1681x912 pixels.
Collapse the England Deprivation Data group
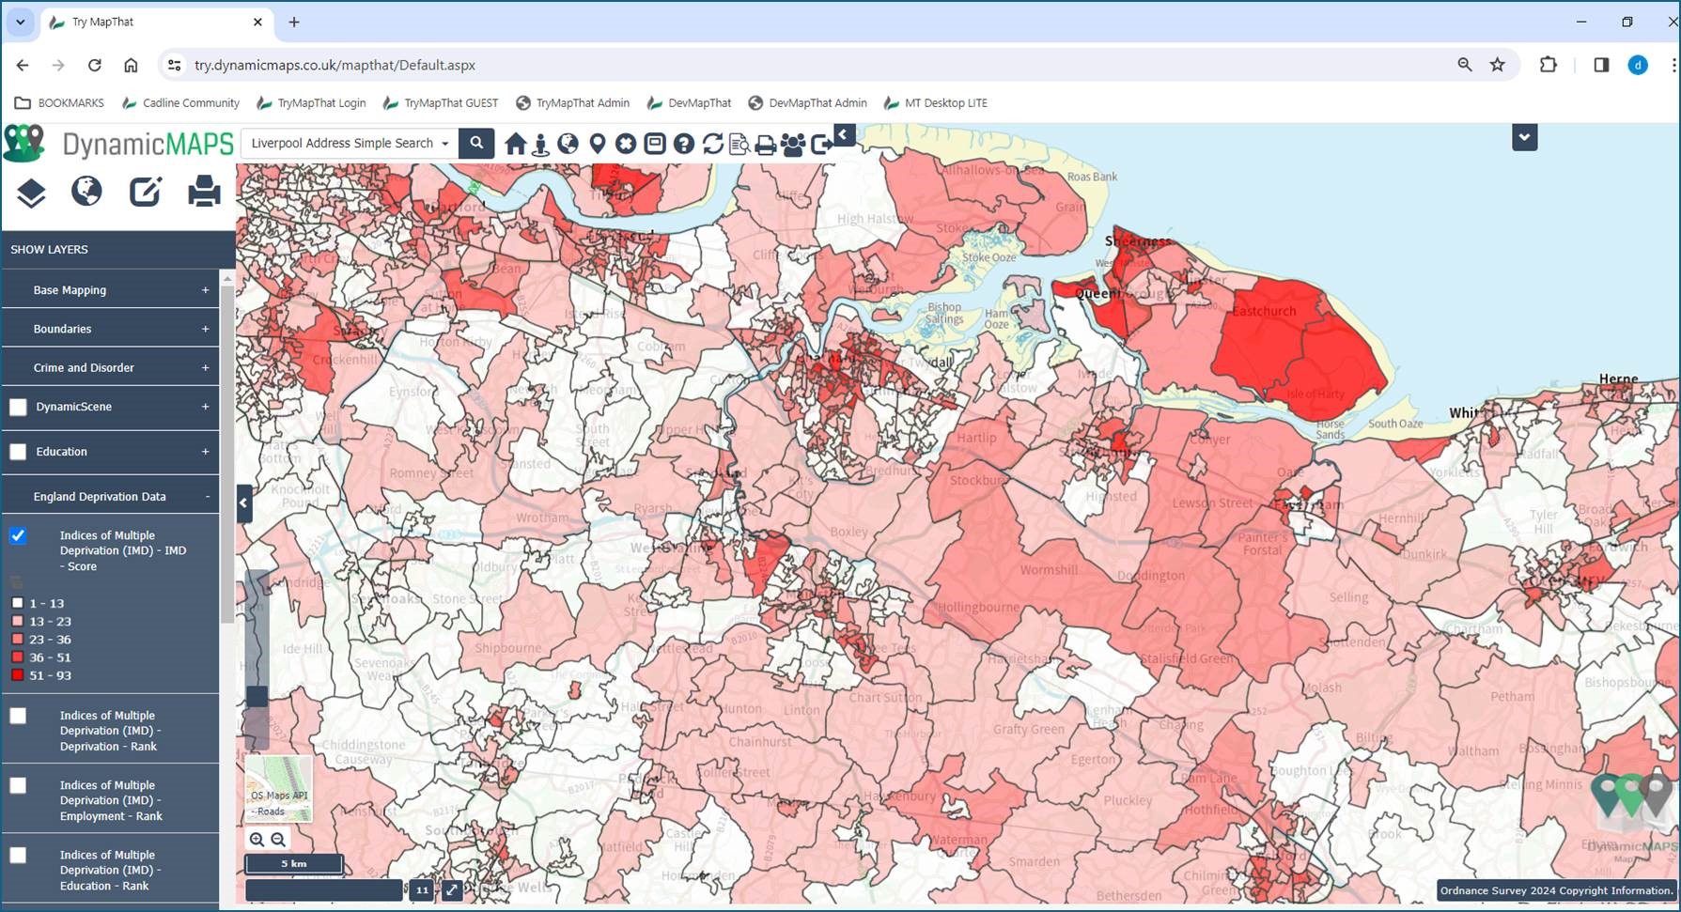click(208, 495)
